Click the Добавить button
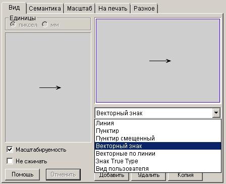This screenshot has width=226, height=184. [111, 176]
